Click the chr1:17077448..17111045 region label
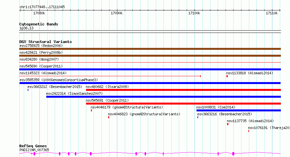 click(x=42, y=7)
